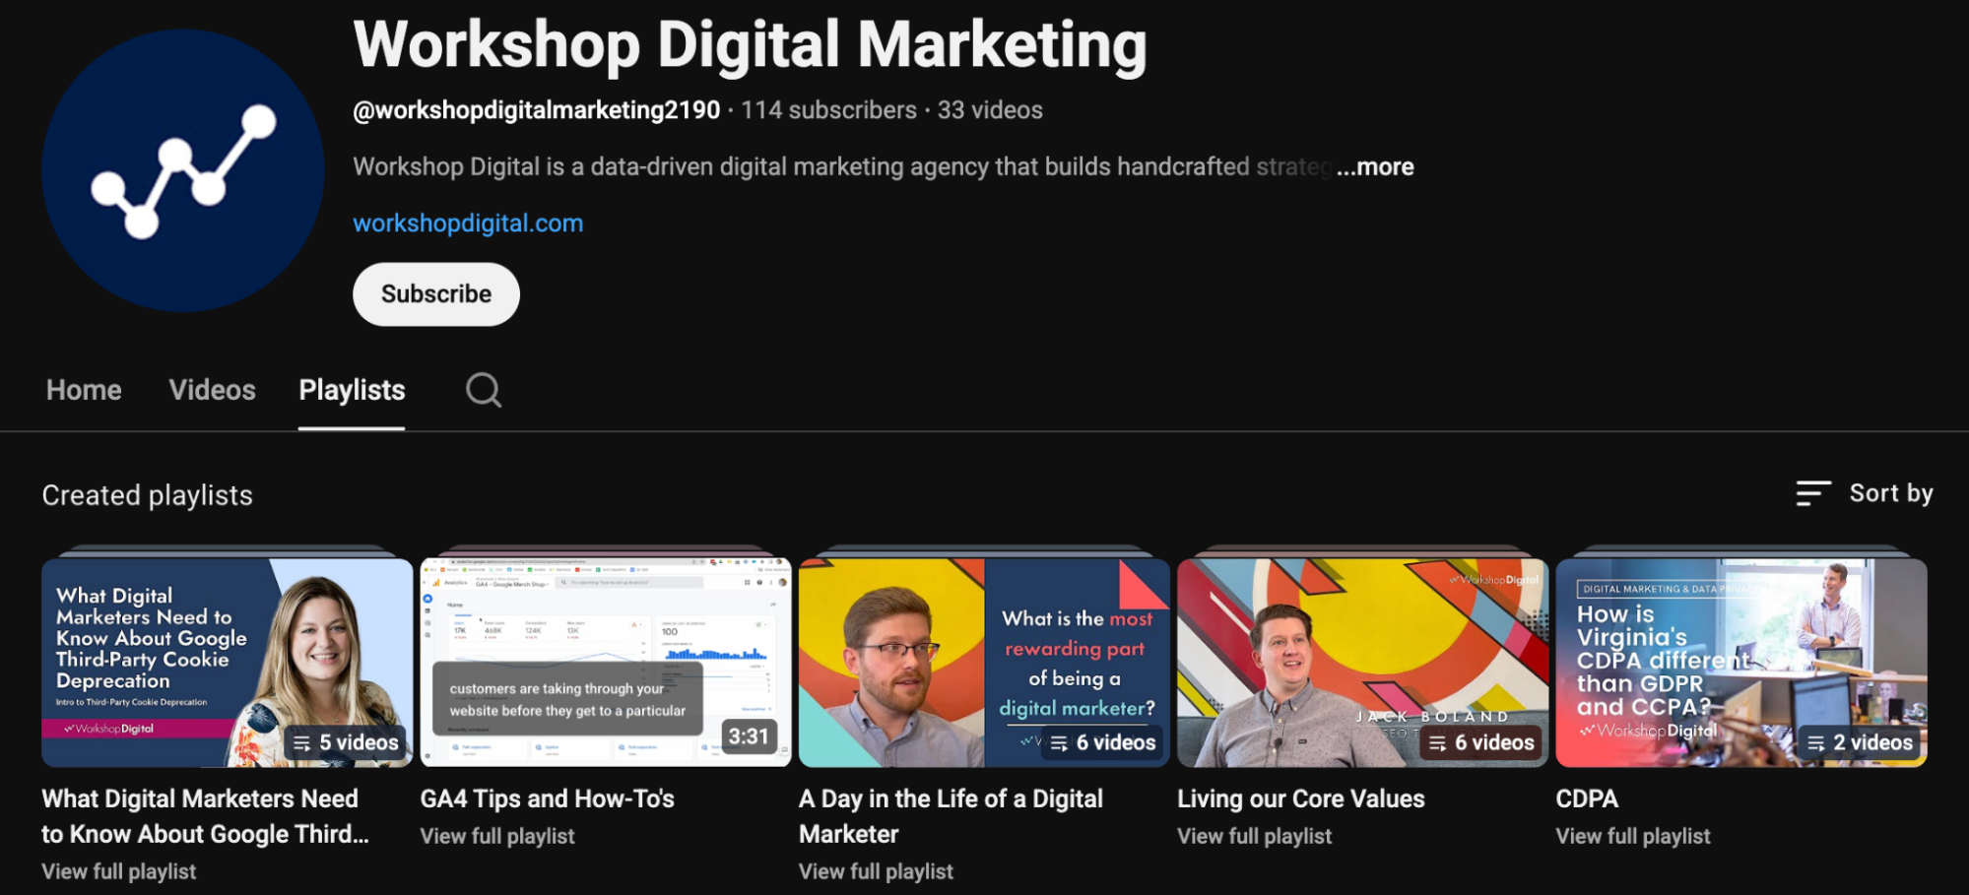Switch to the Home tab
Screen dimensions: 1969x895
pos(84,390)
